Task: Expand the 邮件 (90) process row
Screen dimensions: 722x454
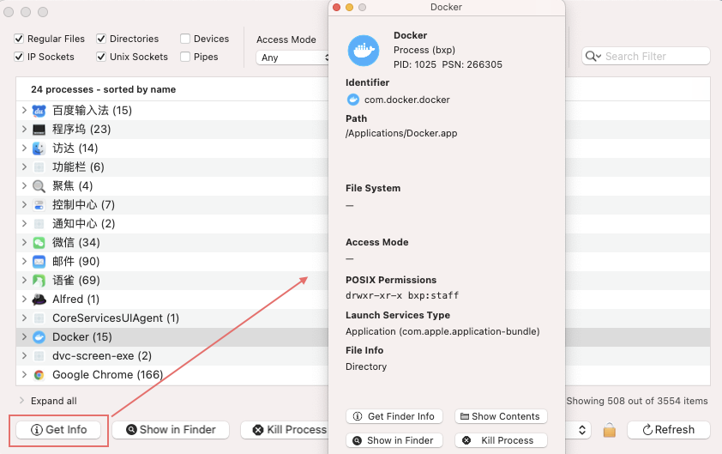Action: (x=24, y=262)
